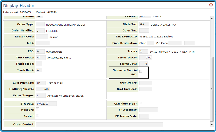
Task: Click the Order Handling field
Action: (40, 30)
